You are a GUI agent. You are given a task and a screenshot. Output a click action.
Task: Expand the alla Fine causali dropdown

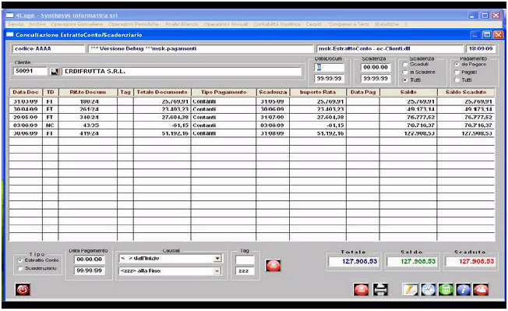point(217,270)
